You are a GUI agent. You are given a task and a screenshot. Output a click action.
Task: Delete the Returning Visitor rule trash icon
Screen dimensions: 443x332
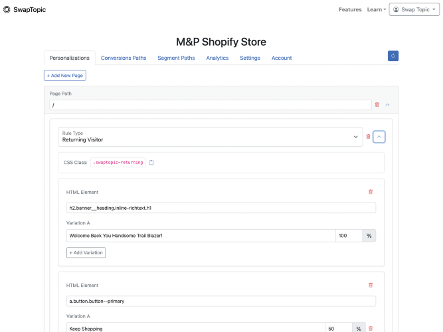pos(369,137)
